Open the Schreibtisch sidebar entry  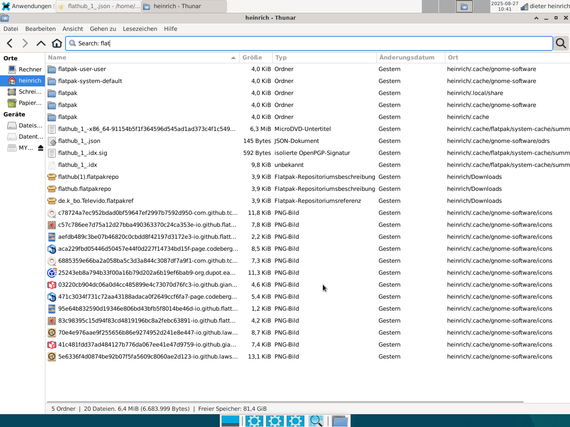click(x=23, y=92)
